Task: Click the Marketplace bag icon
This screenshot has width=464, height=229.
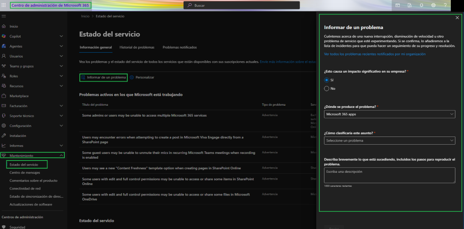Action: coord(4,96)
